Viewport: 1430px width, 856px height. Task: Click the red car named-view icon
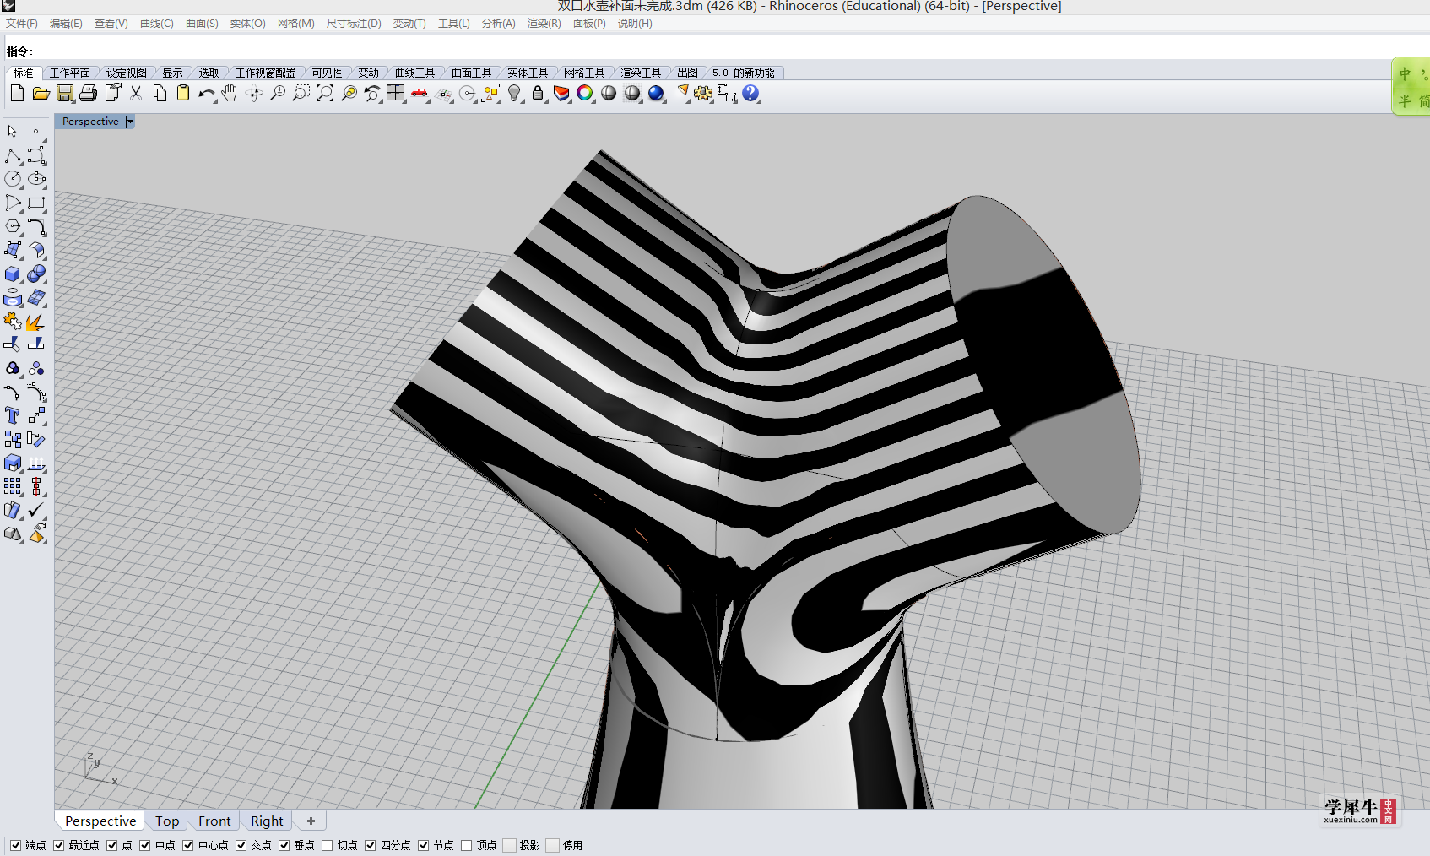[x=420, y=94]
